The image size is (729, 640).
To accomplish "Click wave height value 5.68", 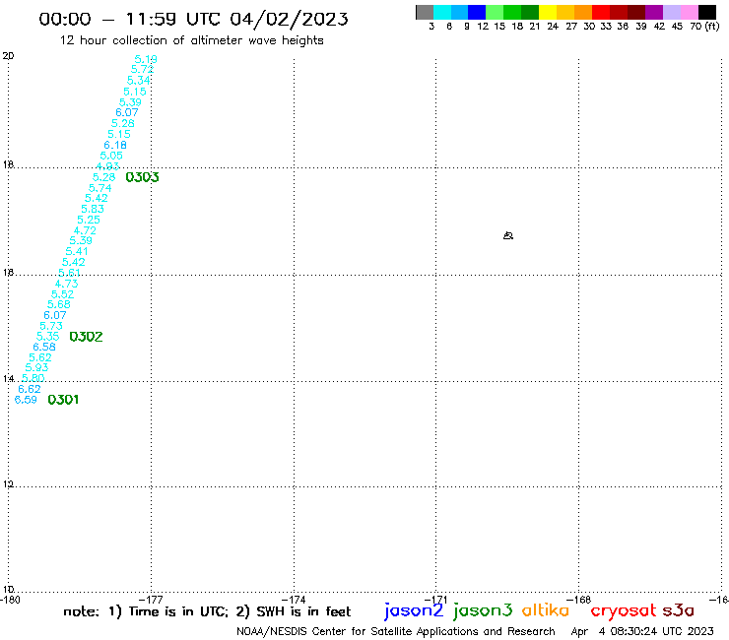I will point(58,304).
